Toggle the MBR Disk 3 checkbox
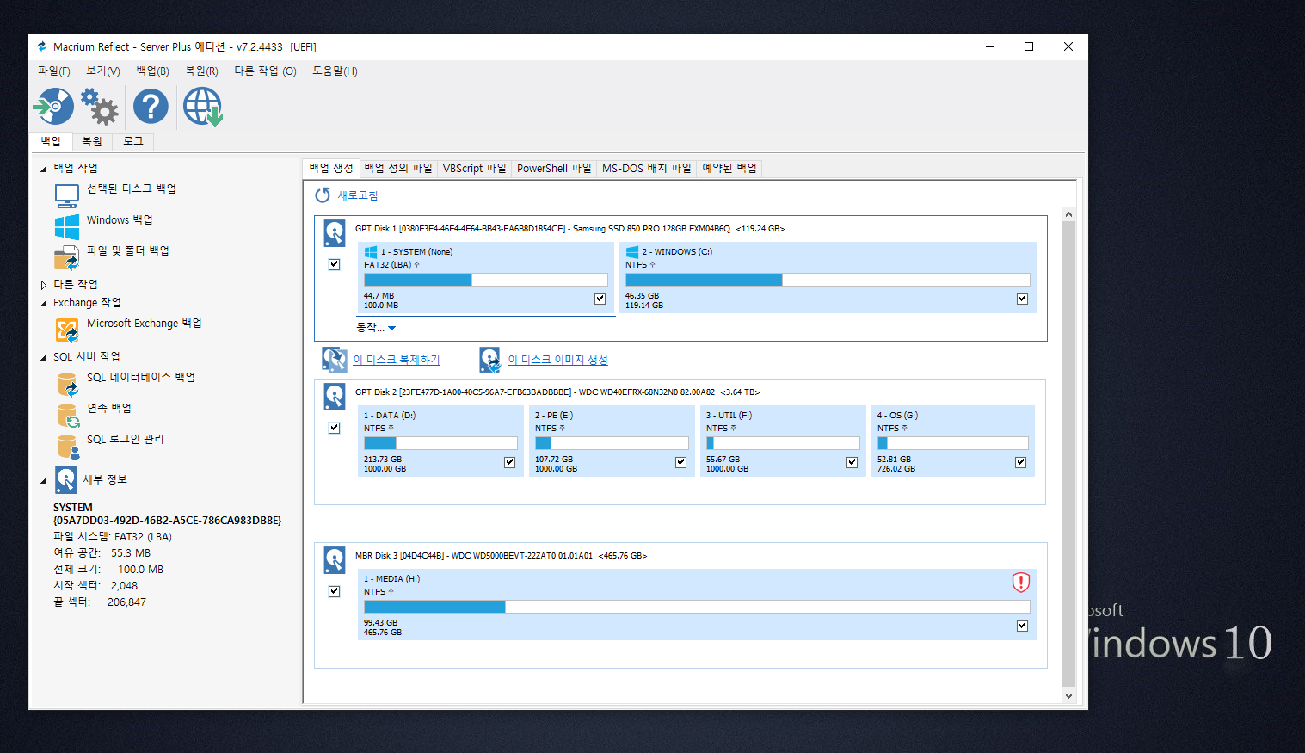 (335, 591)
